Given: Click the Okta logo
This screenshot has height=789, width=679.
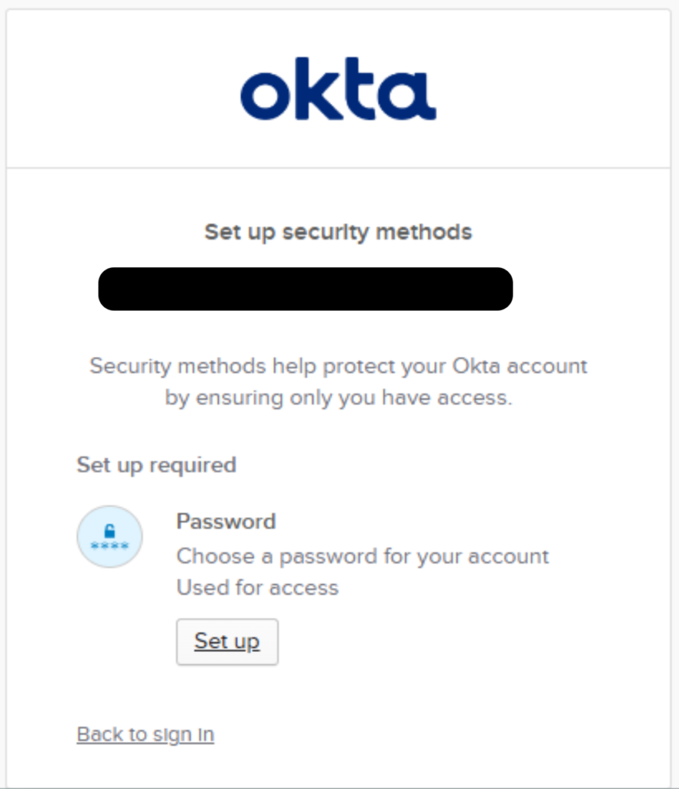Looking at the screenshot, I should 338,89.
